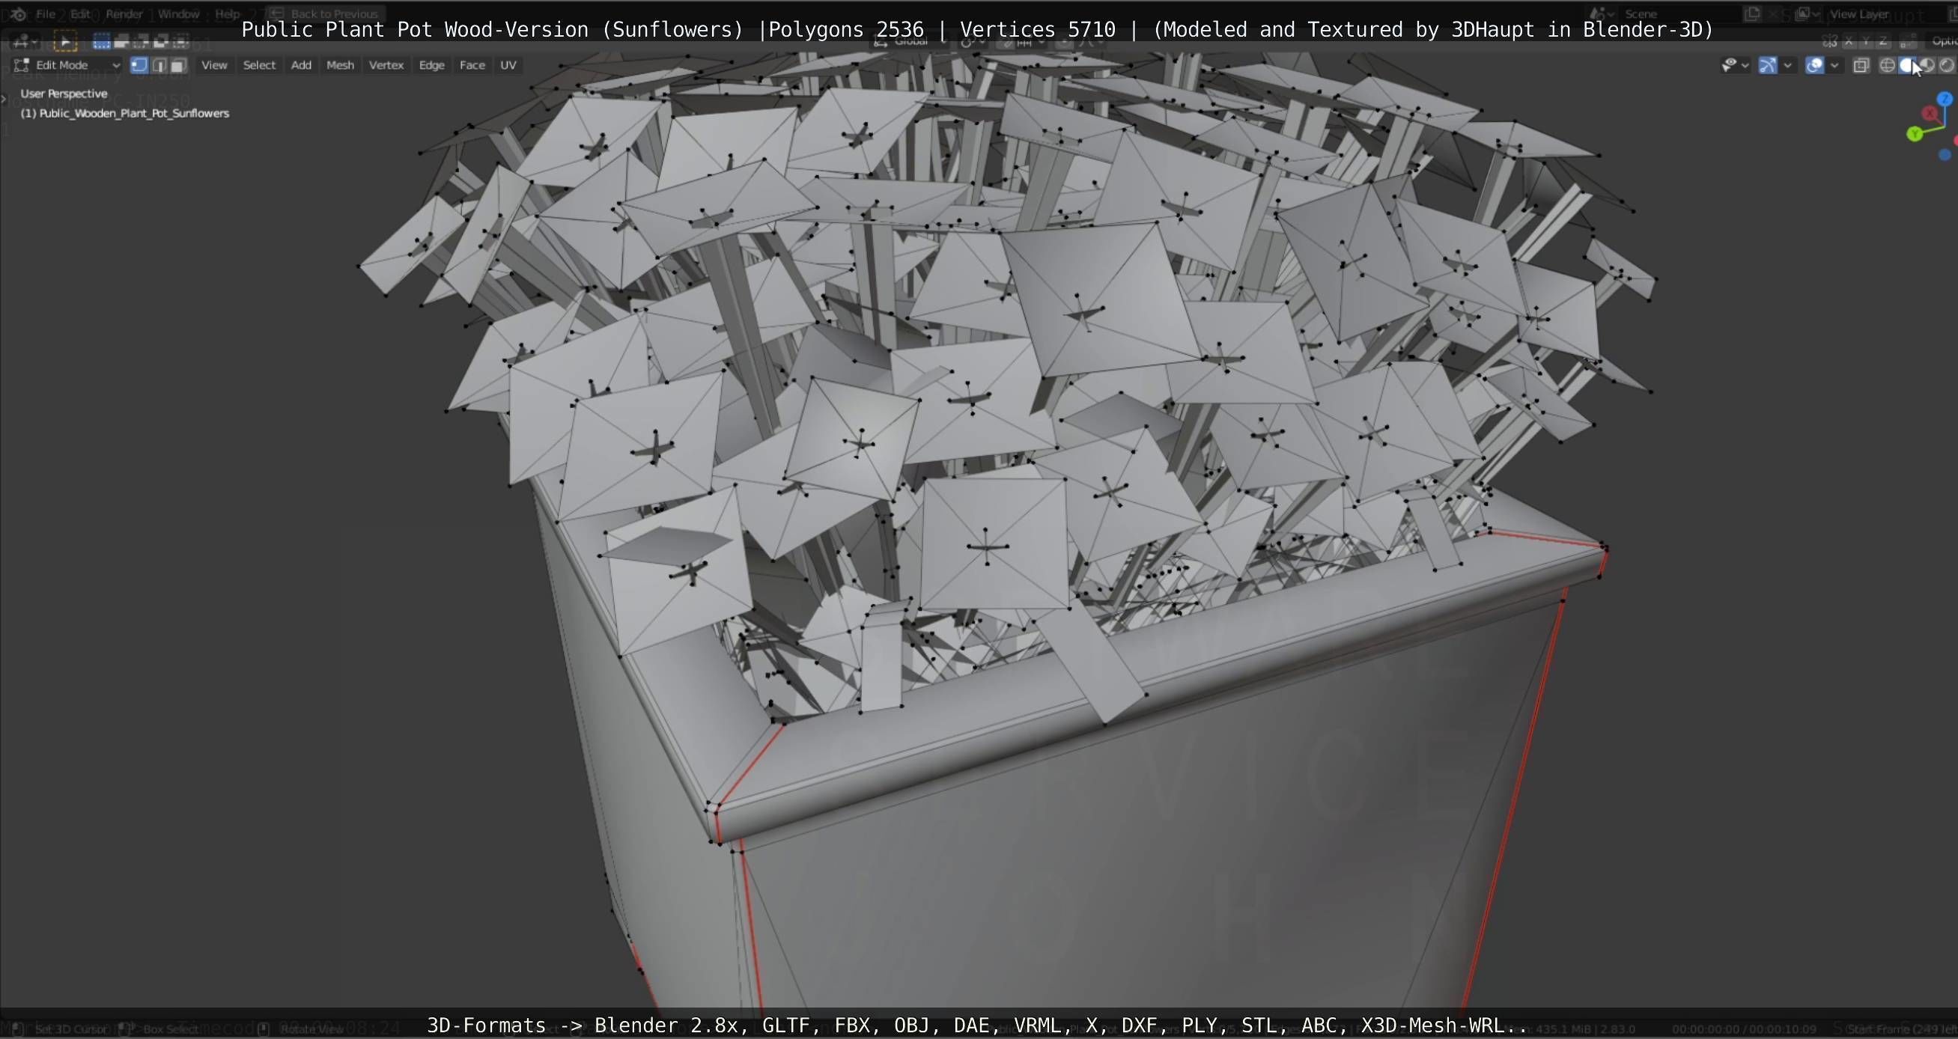
Task: Open the Mesh menu
Action: (340, 65)
